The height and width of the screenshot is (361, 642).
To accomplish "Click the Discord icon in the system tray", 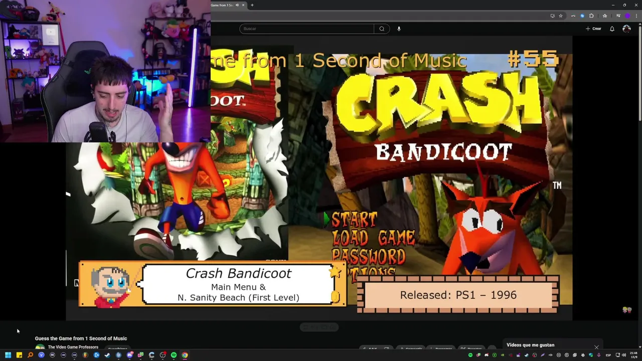I will [487, 355].
